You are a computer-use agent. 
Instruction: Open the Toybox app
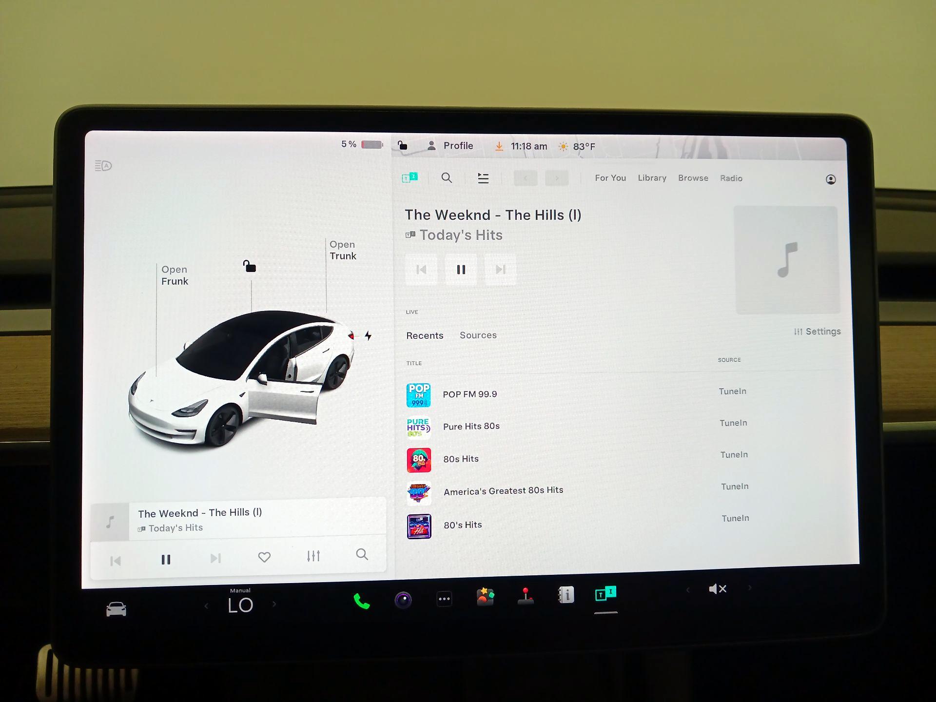click(x=485, y=597)
